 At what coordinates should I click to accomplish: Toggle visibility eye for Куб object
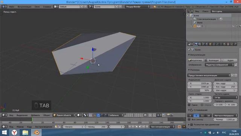233,26
